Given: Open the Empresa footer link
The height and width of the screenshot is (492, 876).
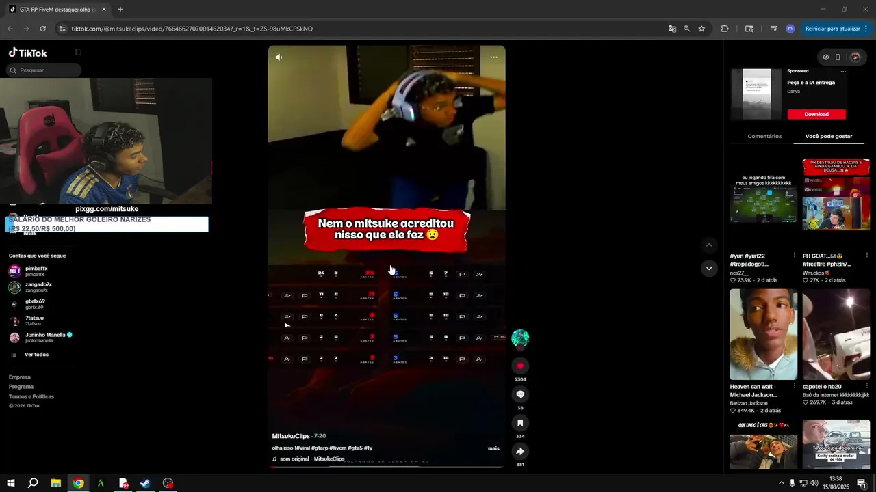Looking at the screenshot, I should [x=20, y=377].
